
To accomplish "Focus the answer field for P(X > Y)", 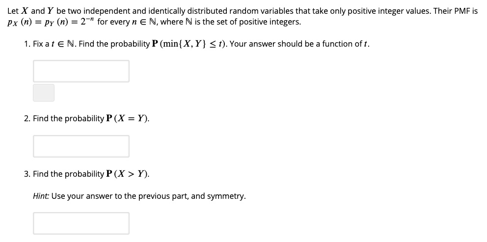I will (81, 223).
